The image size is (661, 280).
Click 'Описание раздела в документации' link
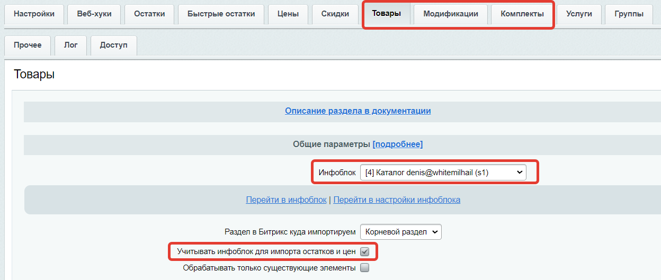[x=358, y=111]
